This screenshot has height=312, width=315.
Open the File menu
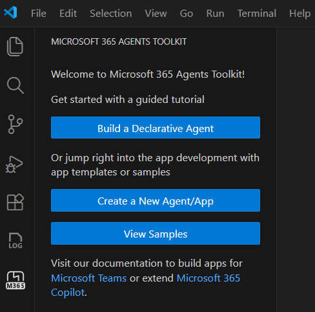click(x=39, y=14)
